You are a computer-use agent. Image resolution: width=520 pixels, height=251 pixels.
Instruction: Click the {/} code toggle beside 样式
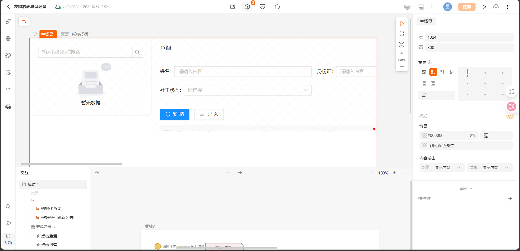pyautogui.click(x=510, y=117)
